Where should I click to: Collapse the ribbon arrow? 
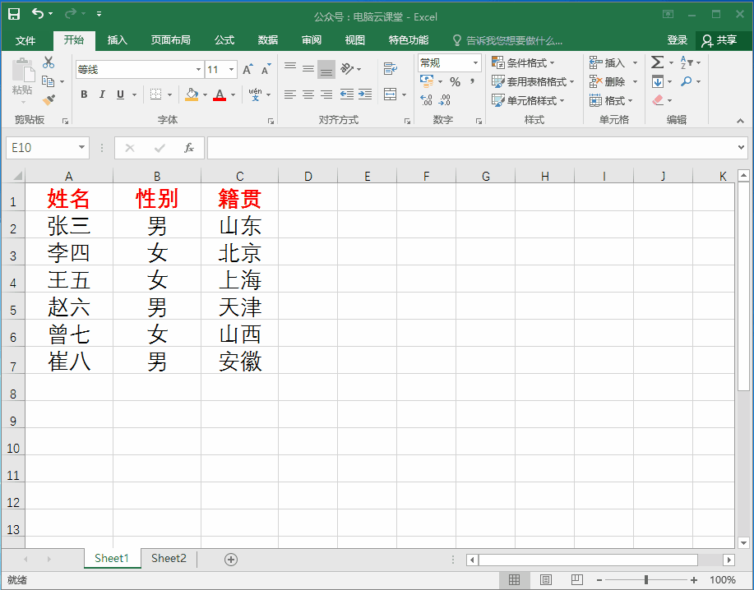pyautogui.click(x=741, y=121)
